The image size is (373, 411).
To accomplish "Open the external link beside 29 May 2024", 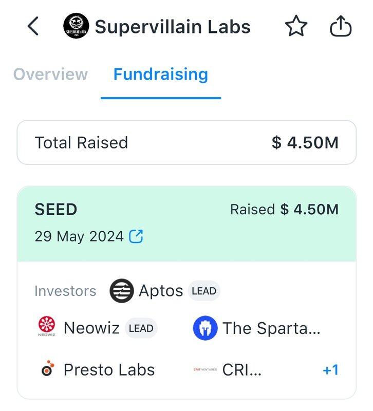I will [x=136, y=236].
